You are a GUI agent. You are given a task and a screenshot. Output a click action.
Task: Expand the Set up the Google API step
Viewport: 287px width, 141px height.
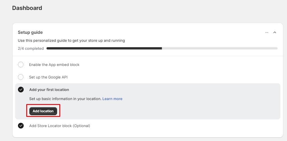48,77
